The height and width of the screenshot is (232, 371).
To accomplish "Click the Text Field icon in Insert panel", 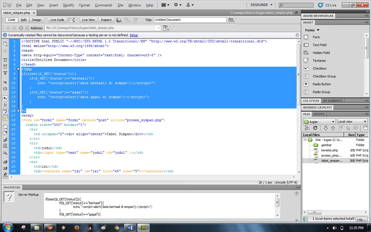I will pos(306,45).
